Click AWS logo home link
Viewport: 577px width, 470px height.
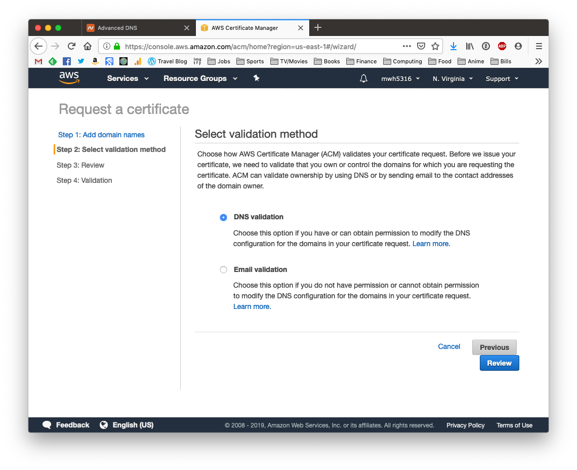(69, 77)
